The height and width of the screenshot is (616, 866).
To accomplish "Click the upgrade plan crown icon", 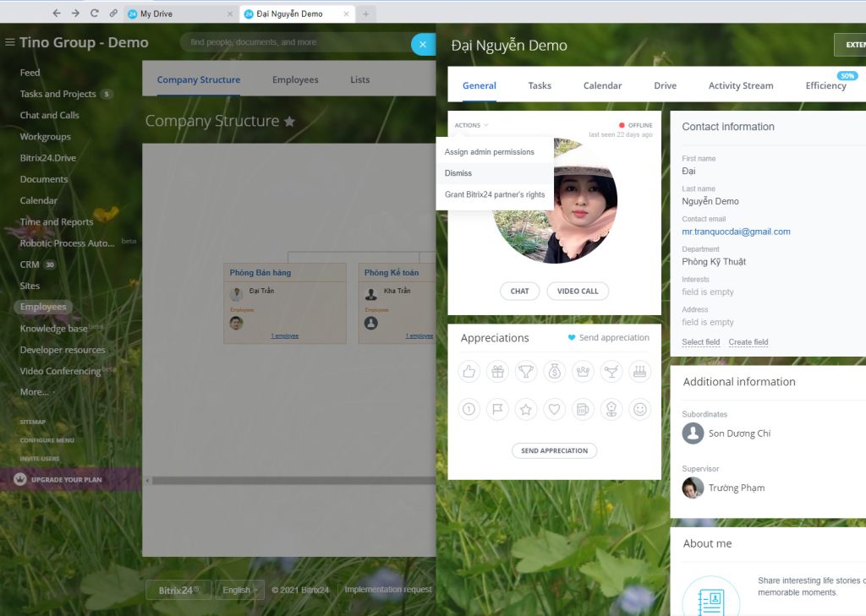I will click(20, 479).
